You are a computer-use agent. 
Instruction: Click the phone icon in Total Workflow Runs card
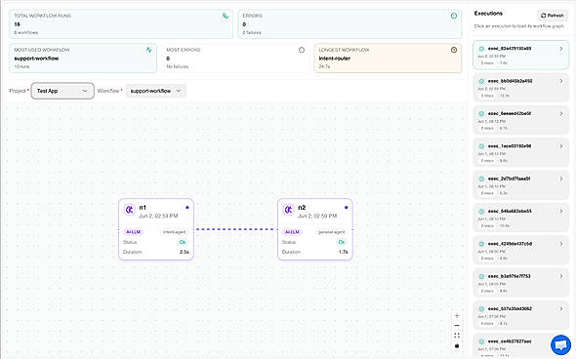[x=226, y=16]
